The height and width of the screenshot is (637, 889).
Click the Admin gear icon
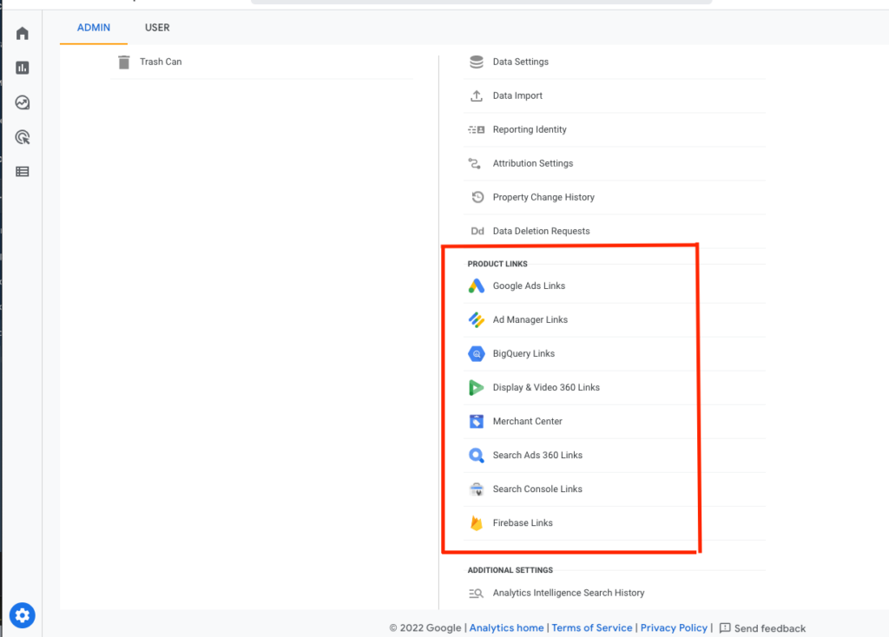coord(23,615)
